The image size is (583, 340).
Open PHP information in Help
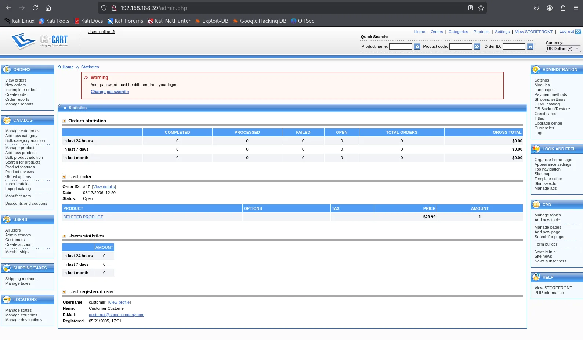[549, 293]
